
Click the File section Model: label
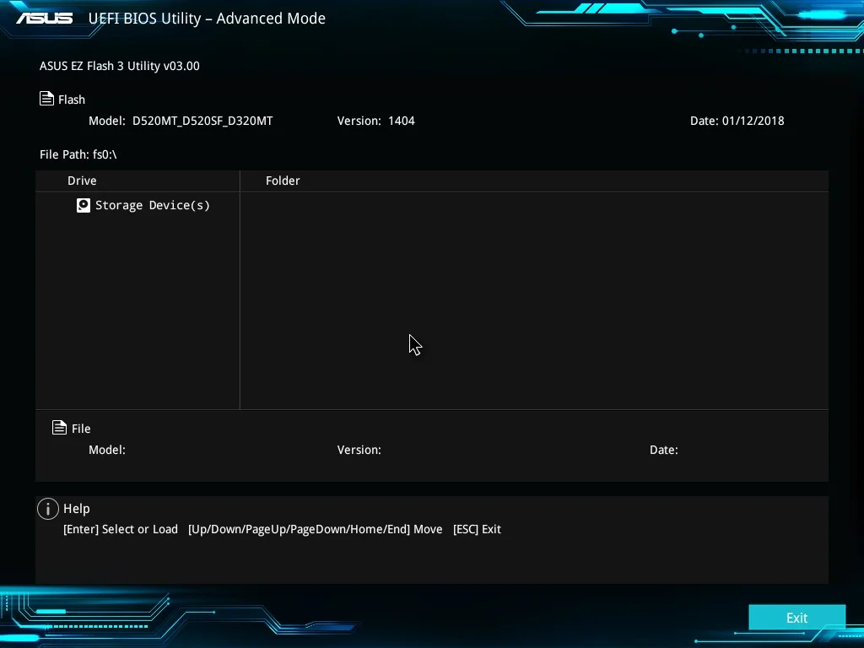[107, 450]
